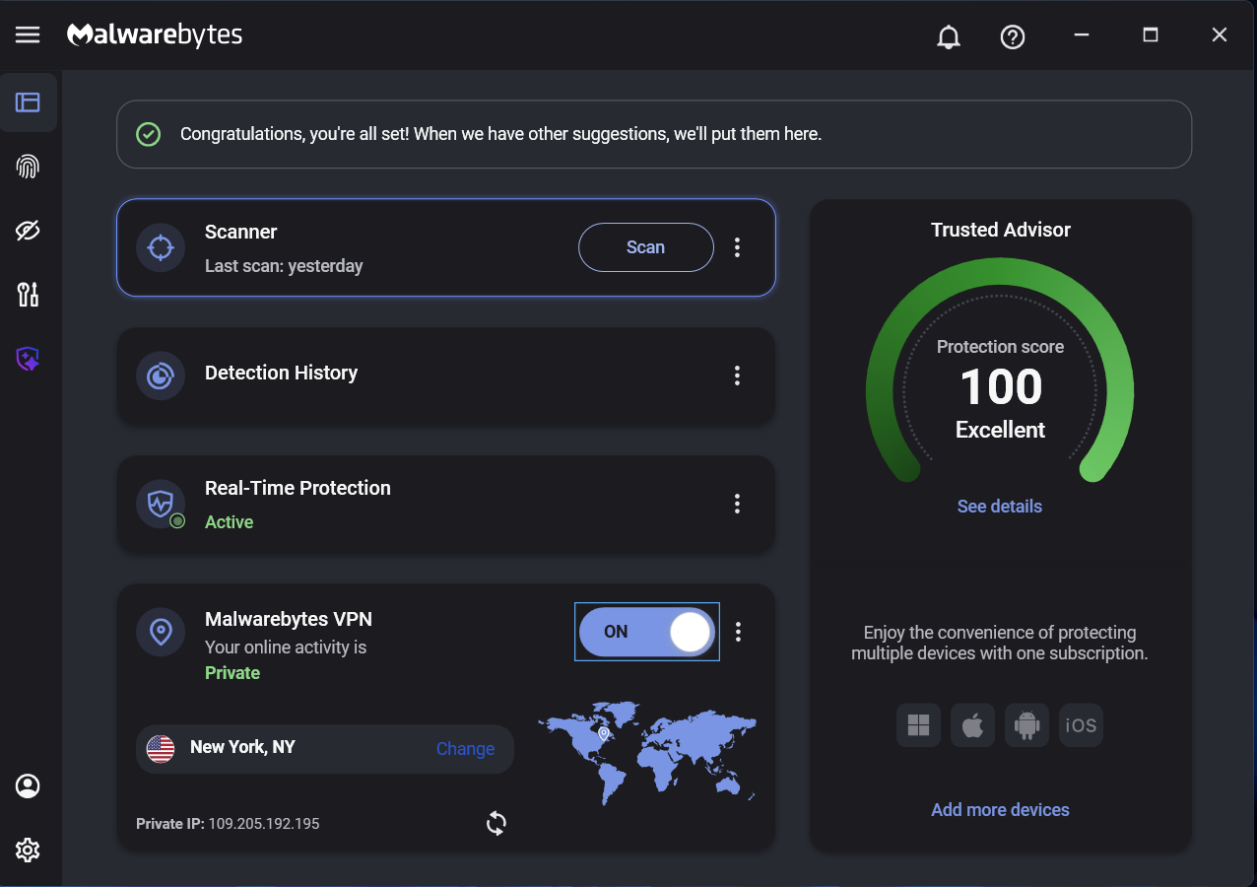The image size is (1257, 887).
Task: Click the Trusted Advisor heading
Action: (x=1001, y=230)
